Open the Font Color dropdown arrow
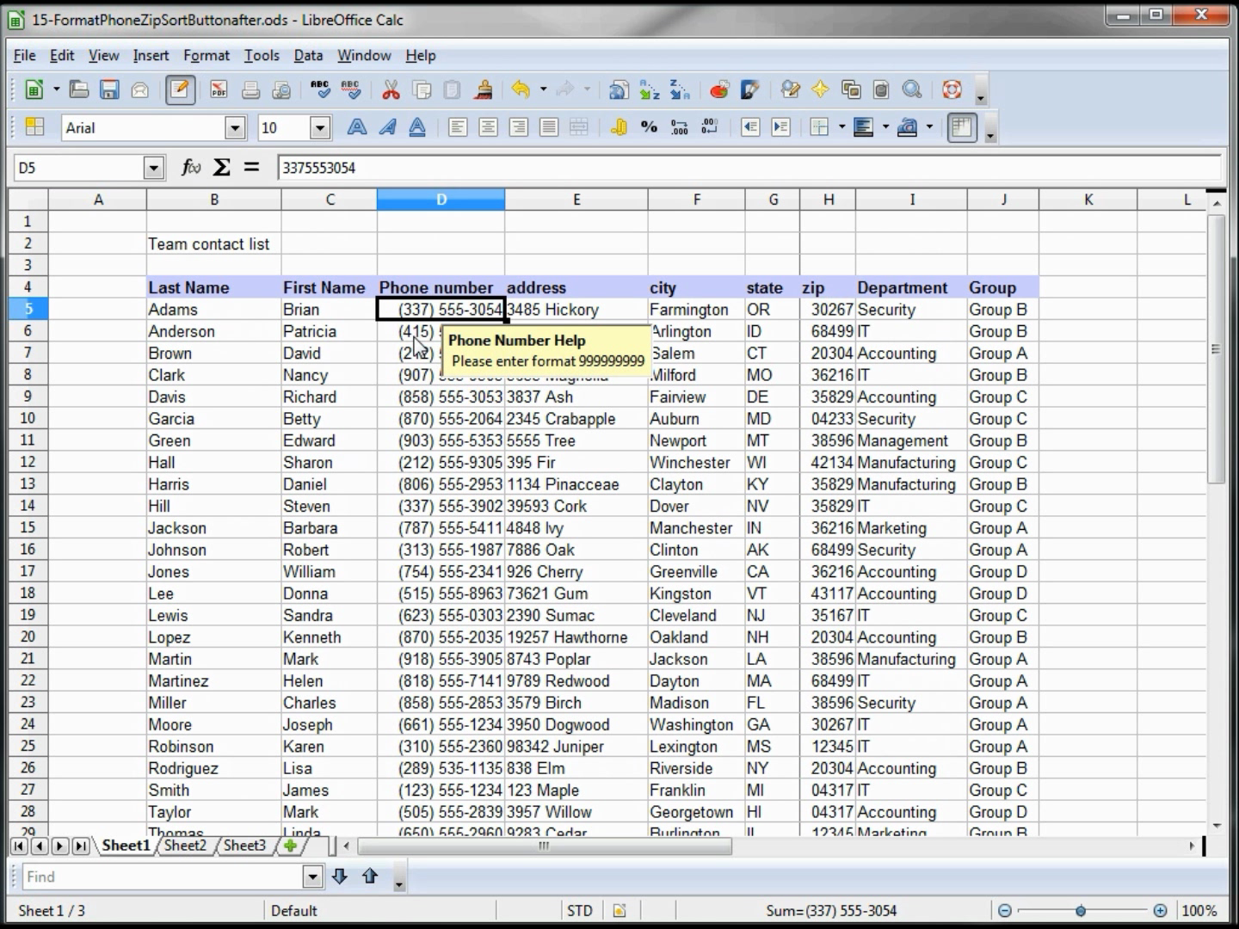This screenshot has width=1239, height=929. point(929,127)
